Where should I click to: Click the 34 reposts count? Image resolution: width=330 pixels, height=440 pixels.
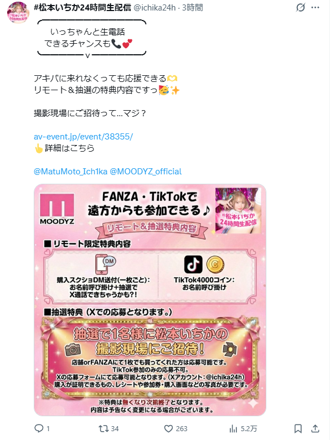coord(115,429)
